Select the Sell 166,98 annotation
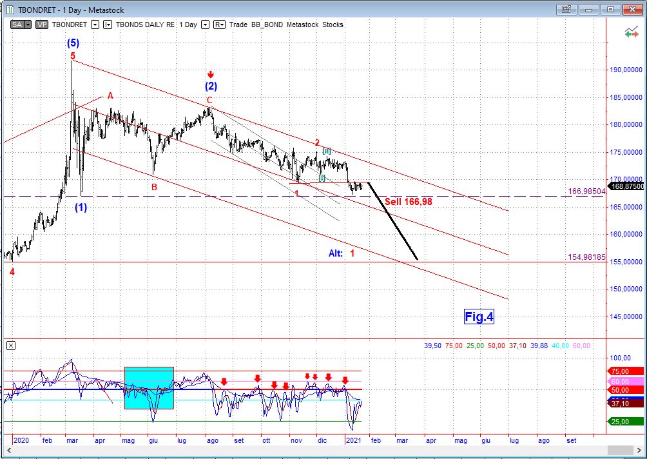Screen dimensions: 647x459 (x=409, y=201)
